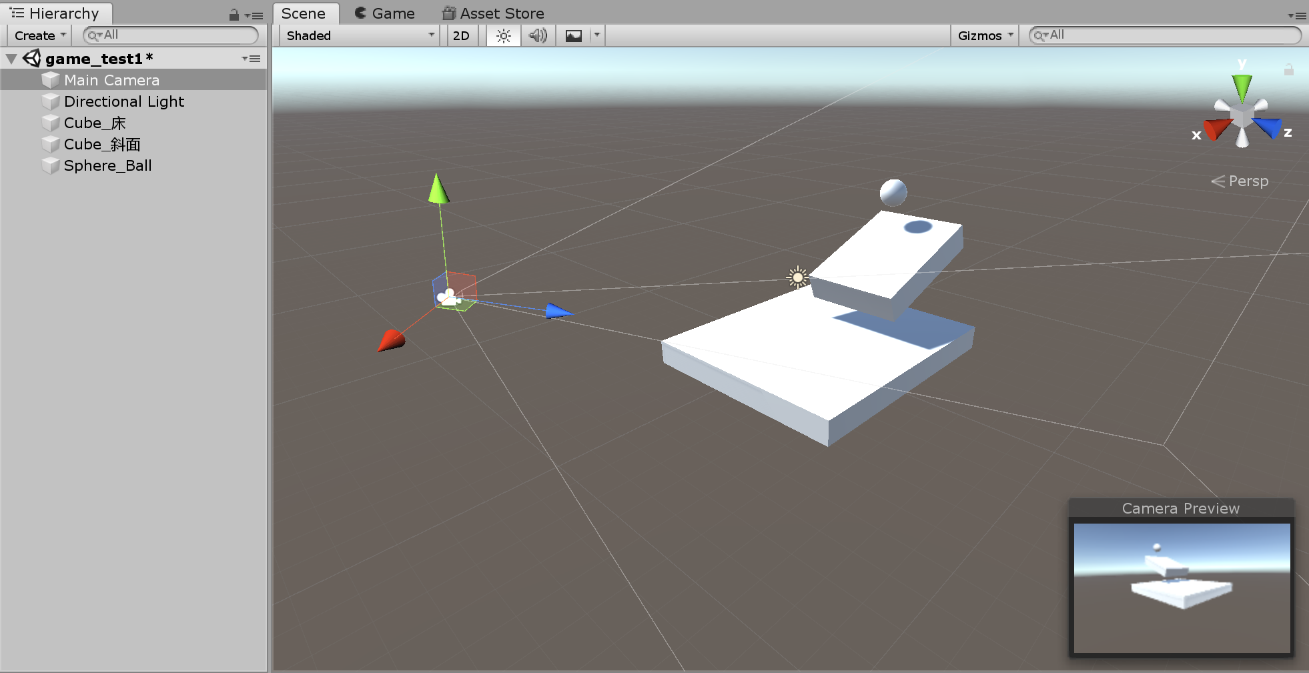Select the Hierarchy tab
This screenshot has width=1309, height=673.
[55, 13]
